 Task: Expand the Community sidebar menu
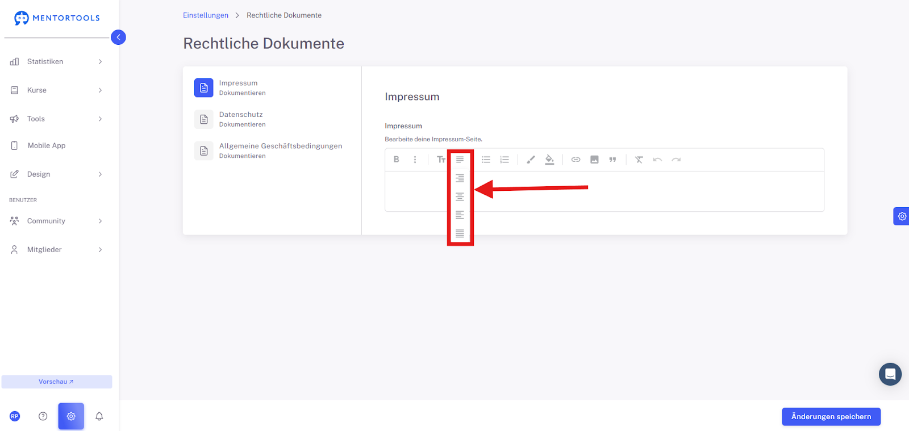pos(57,221)
